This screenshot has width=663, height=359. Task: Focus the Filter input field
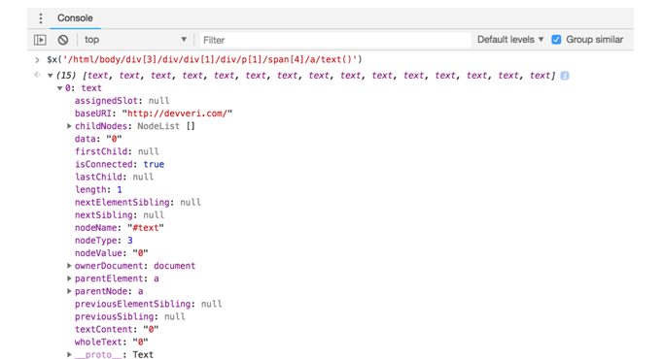335,40
